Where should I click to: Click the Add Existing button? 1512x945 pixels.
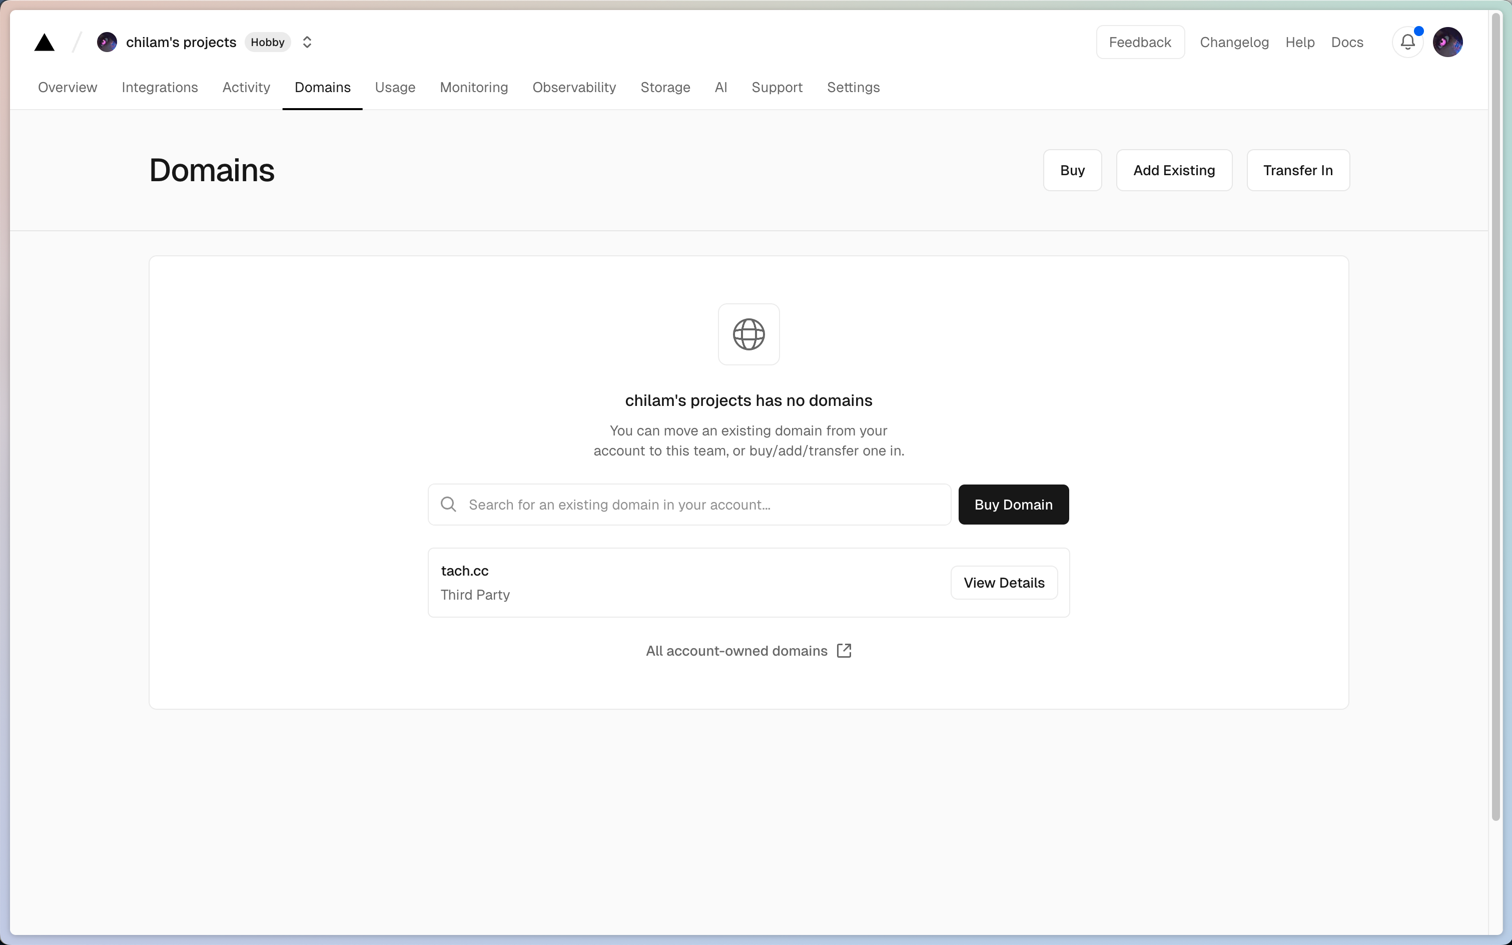point(1173,170)
